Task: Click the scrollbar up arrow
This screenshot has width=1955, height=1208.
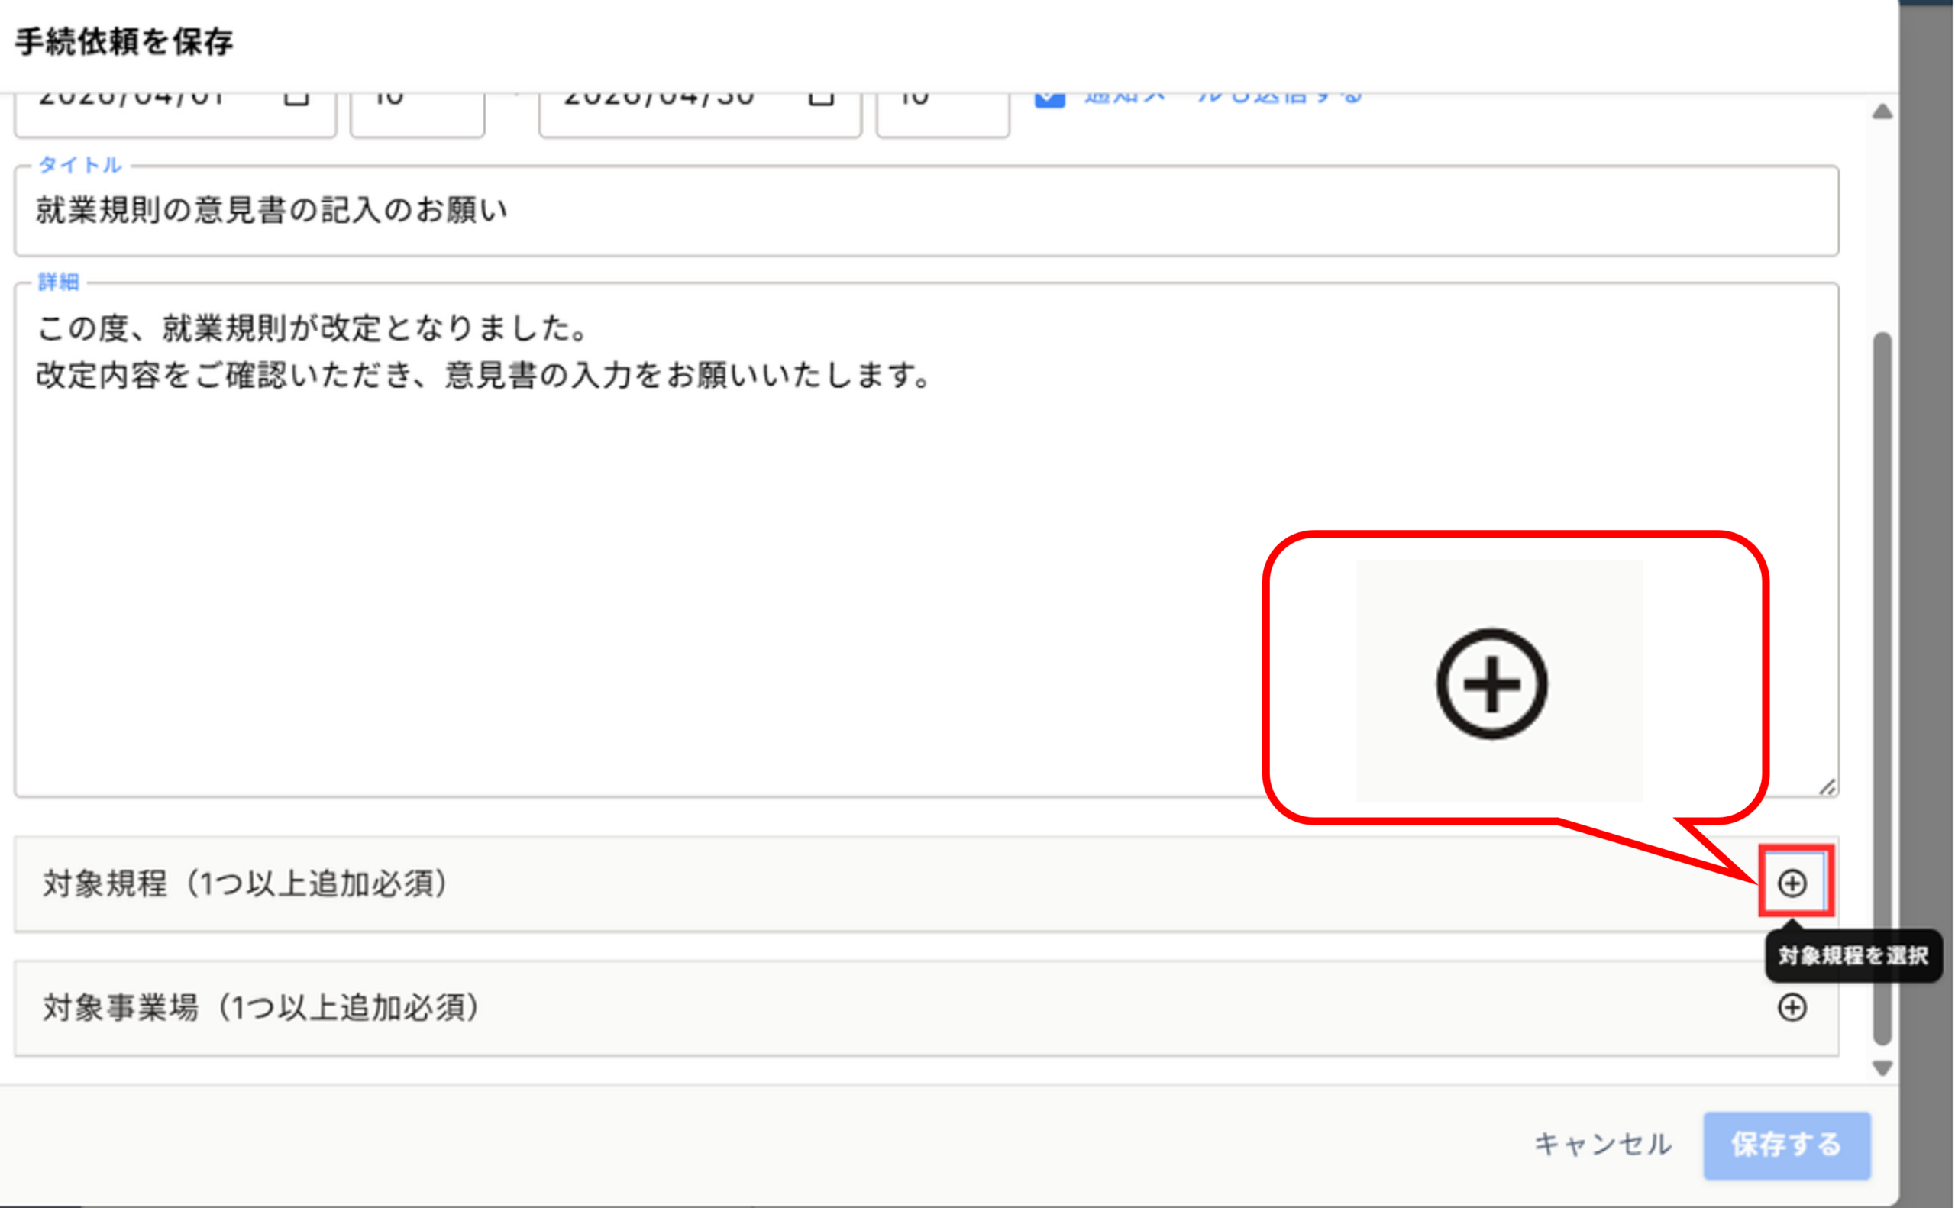Action: [x=1882, y=111]
